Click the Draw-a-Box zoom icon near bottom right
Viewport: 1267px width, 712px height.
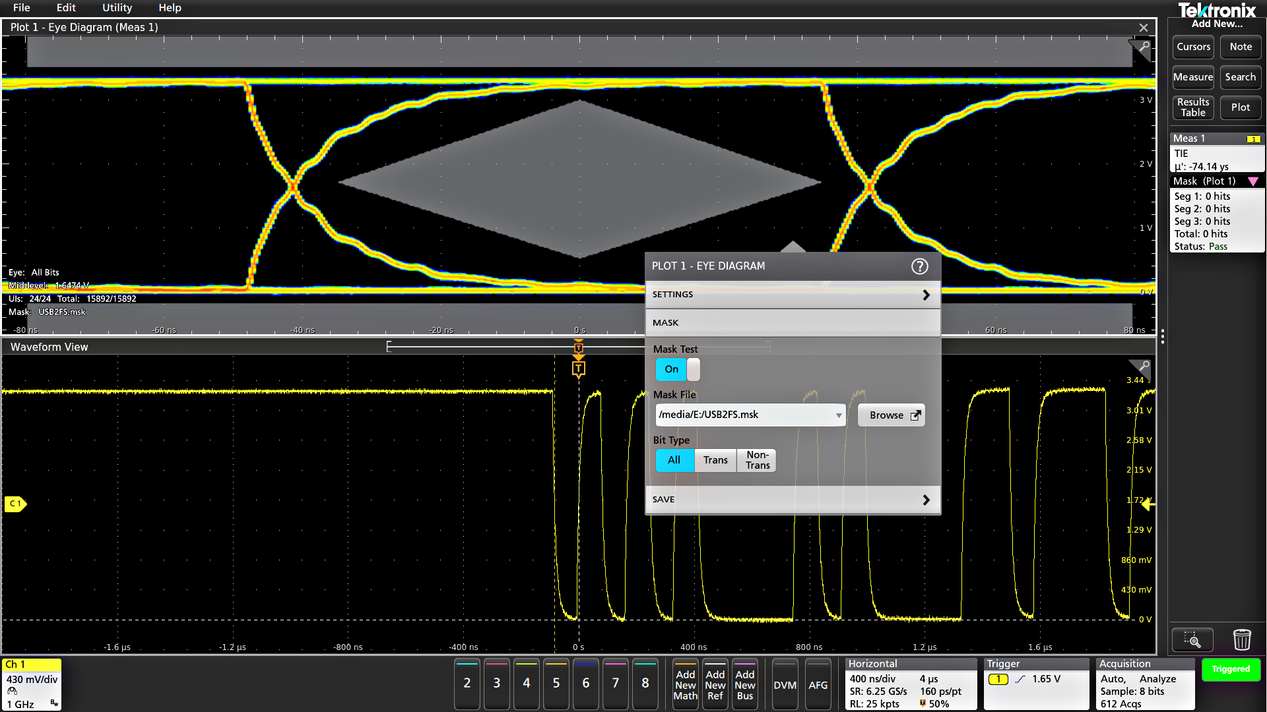(x=1192, y=639)
